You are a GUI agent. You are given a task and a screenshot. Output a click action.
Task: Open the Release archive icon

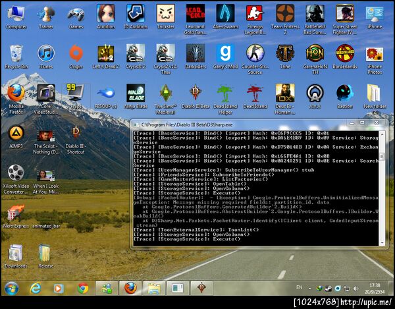46,256
